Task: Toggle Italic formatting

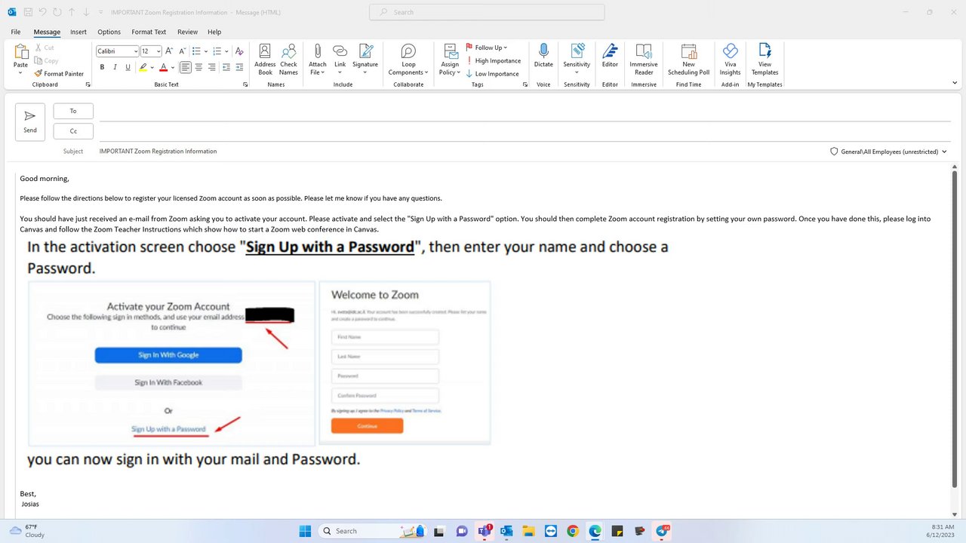Action: click(x=115, y=67)
